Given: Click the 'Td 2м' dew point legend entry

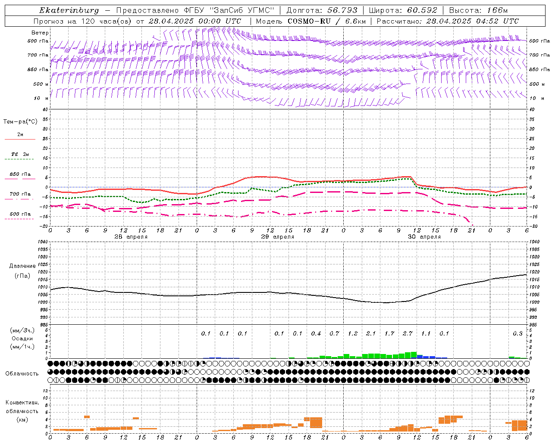Looking at the screenshot, I should [20, 154].
